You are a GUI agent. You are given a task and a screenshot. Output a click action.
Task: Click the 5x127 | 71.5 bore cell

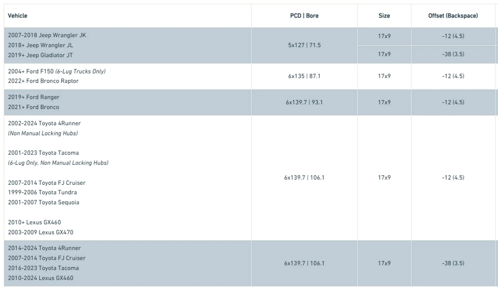click(304, 45)
